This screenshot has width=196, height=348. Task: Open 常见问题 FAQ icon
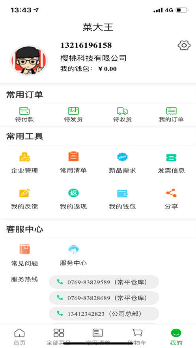tap(24, 249)
